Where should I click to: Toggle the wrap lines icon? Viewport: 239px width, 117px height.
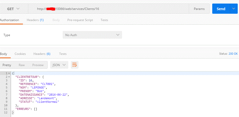[x=75, y=65]
